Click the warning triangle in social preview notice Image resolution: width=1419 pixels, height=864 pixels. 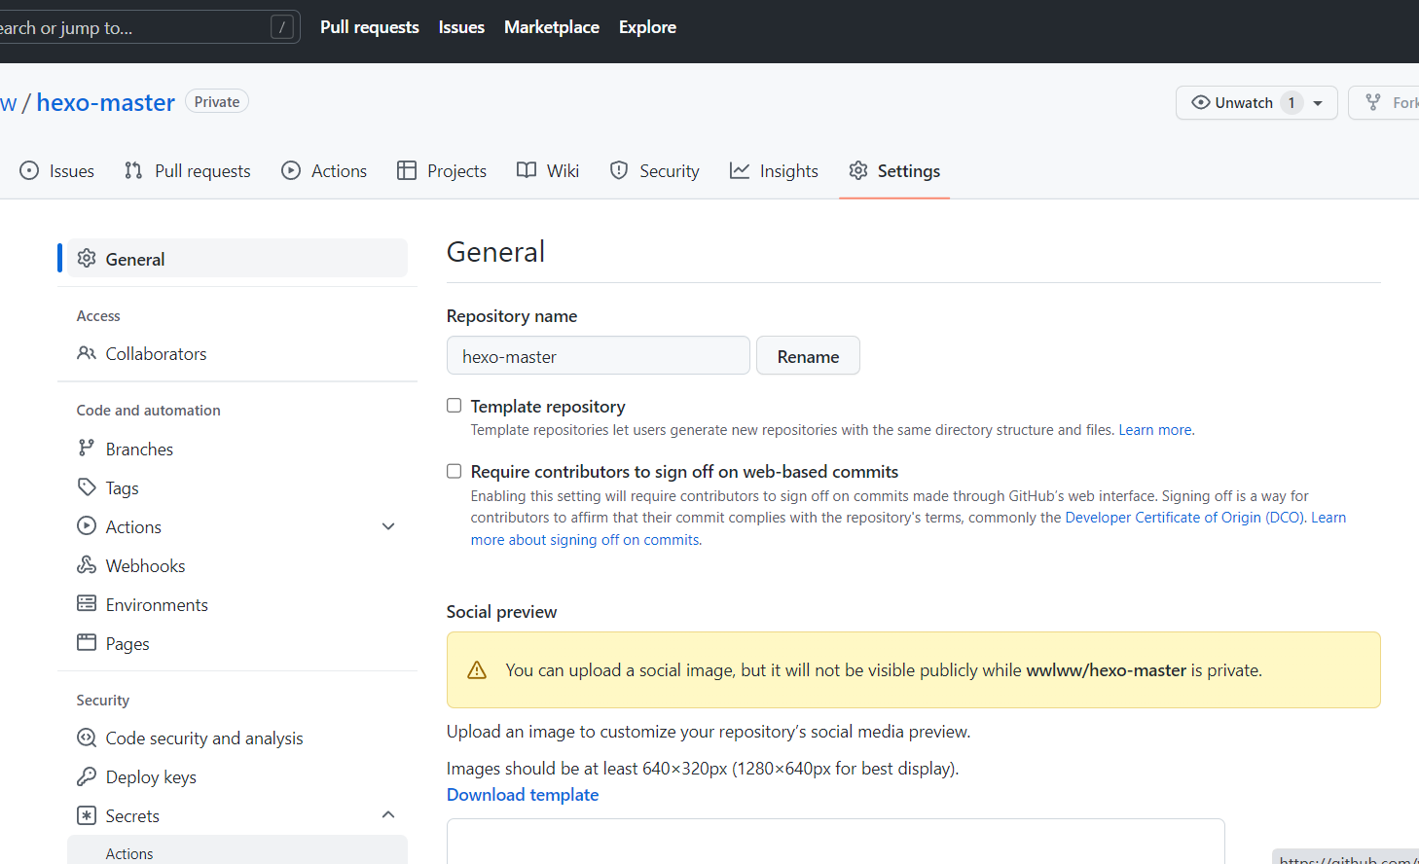pos(477,670)
